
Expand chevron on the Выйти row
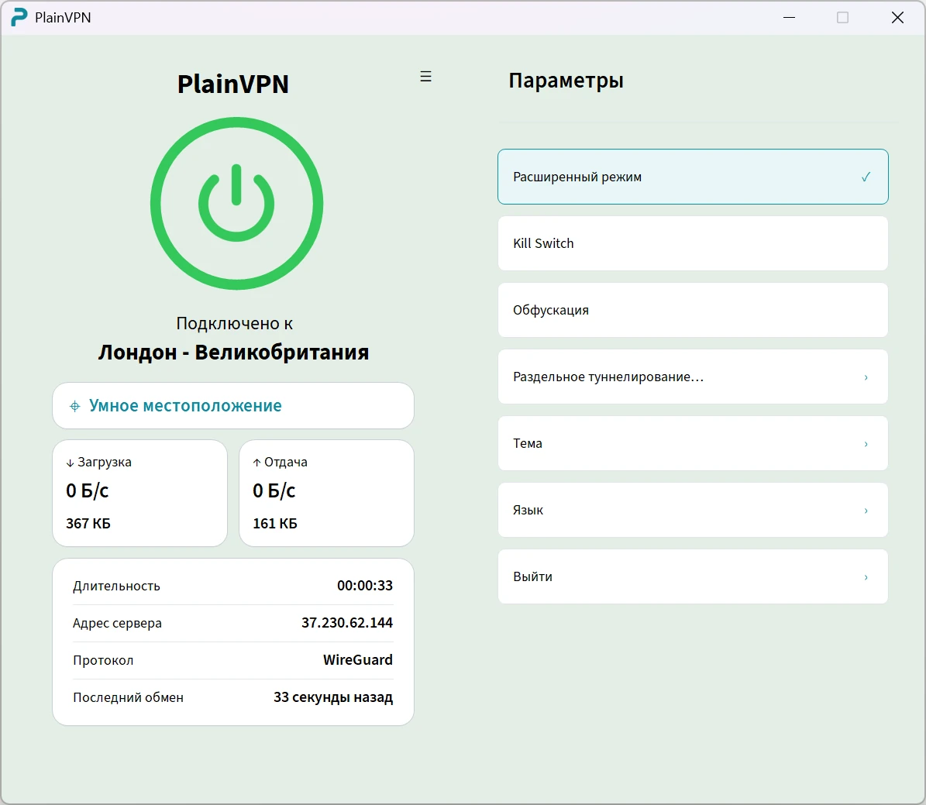(x=866, y=577)
